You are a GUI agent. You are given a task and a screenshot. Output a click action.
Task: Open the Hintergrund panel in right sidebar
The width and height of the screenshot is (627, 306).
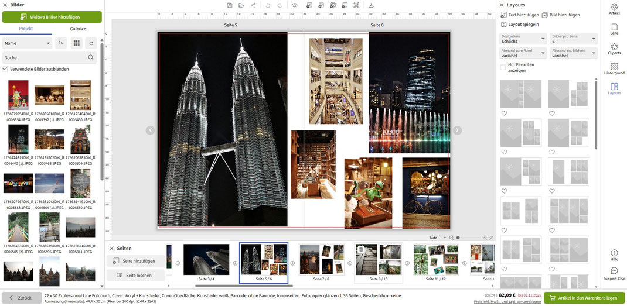click(614, 68)
